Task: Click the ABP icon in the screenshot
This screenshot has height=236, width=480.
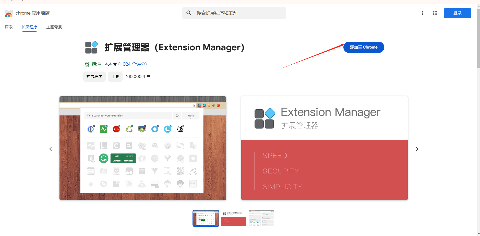Action: click(116, 129)
